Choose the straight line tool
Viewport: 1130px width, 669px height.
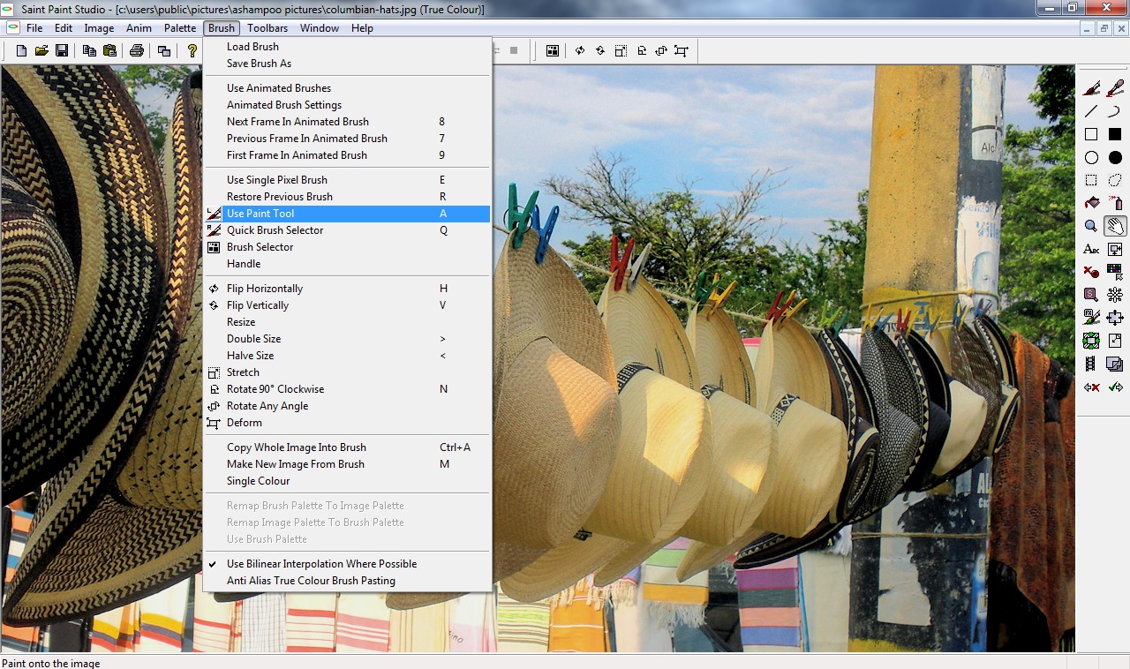1092,111
